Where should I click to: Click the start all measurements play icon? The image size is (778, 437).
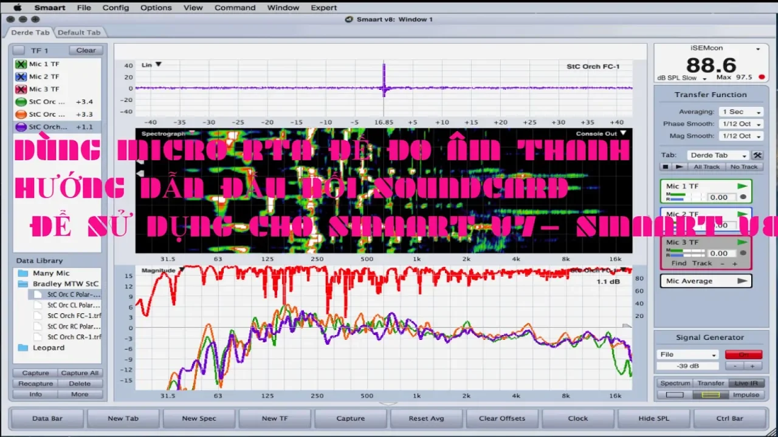pos(680,167)
